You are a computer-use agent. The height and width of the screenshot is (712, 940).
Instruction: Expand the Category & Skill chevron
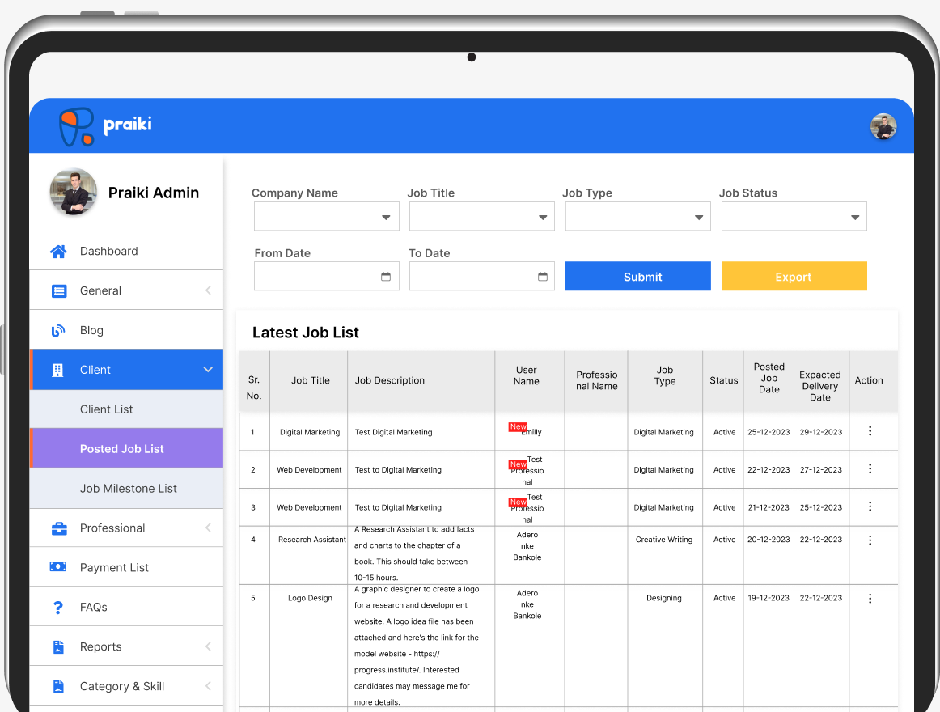pyautogui.click(x=208, y=687)
